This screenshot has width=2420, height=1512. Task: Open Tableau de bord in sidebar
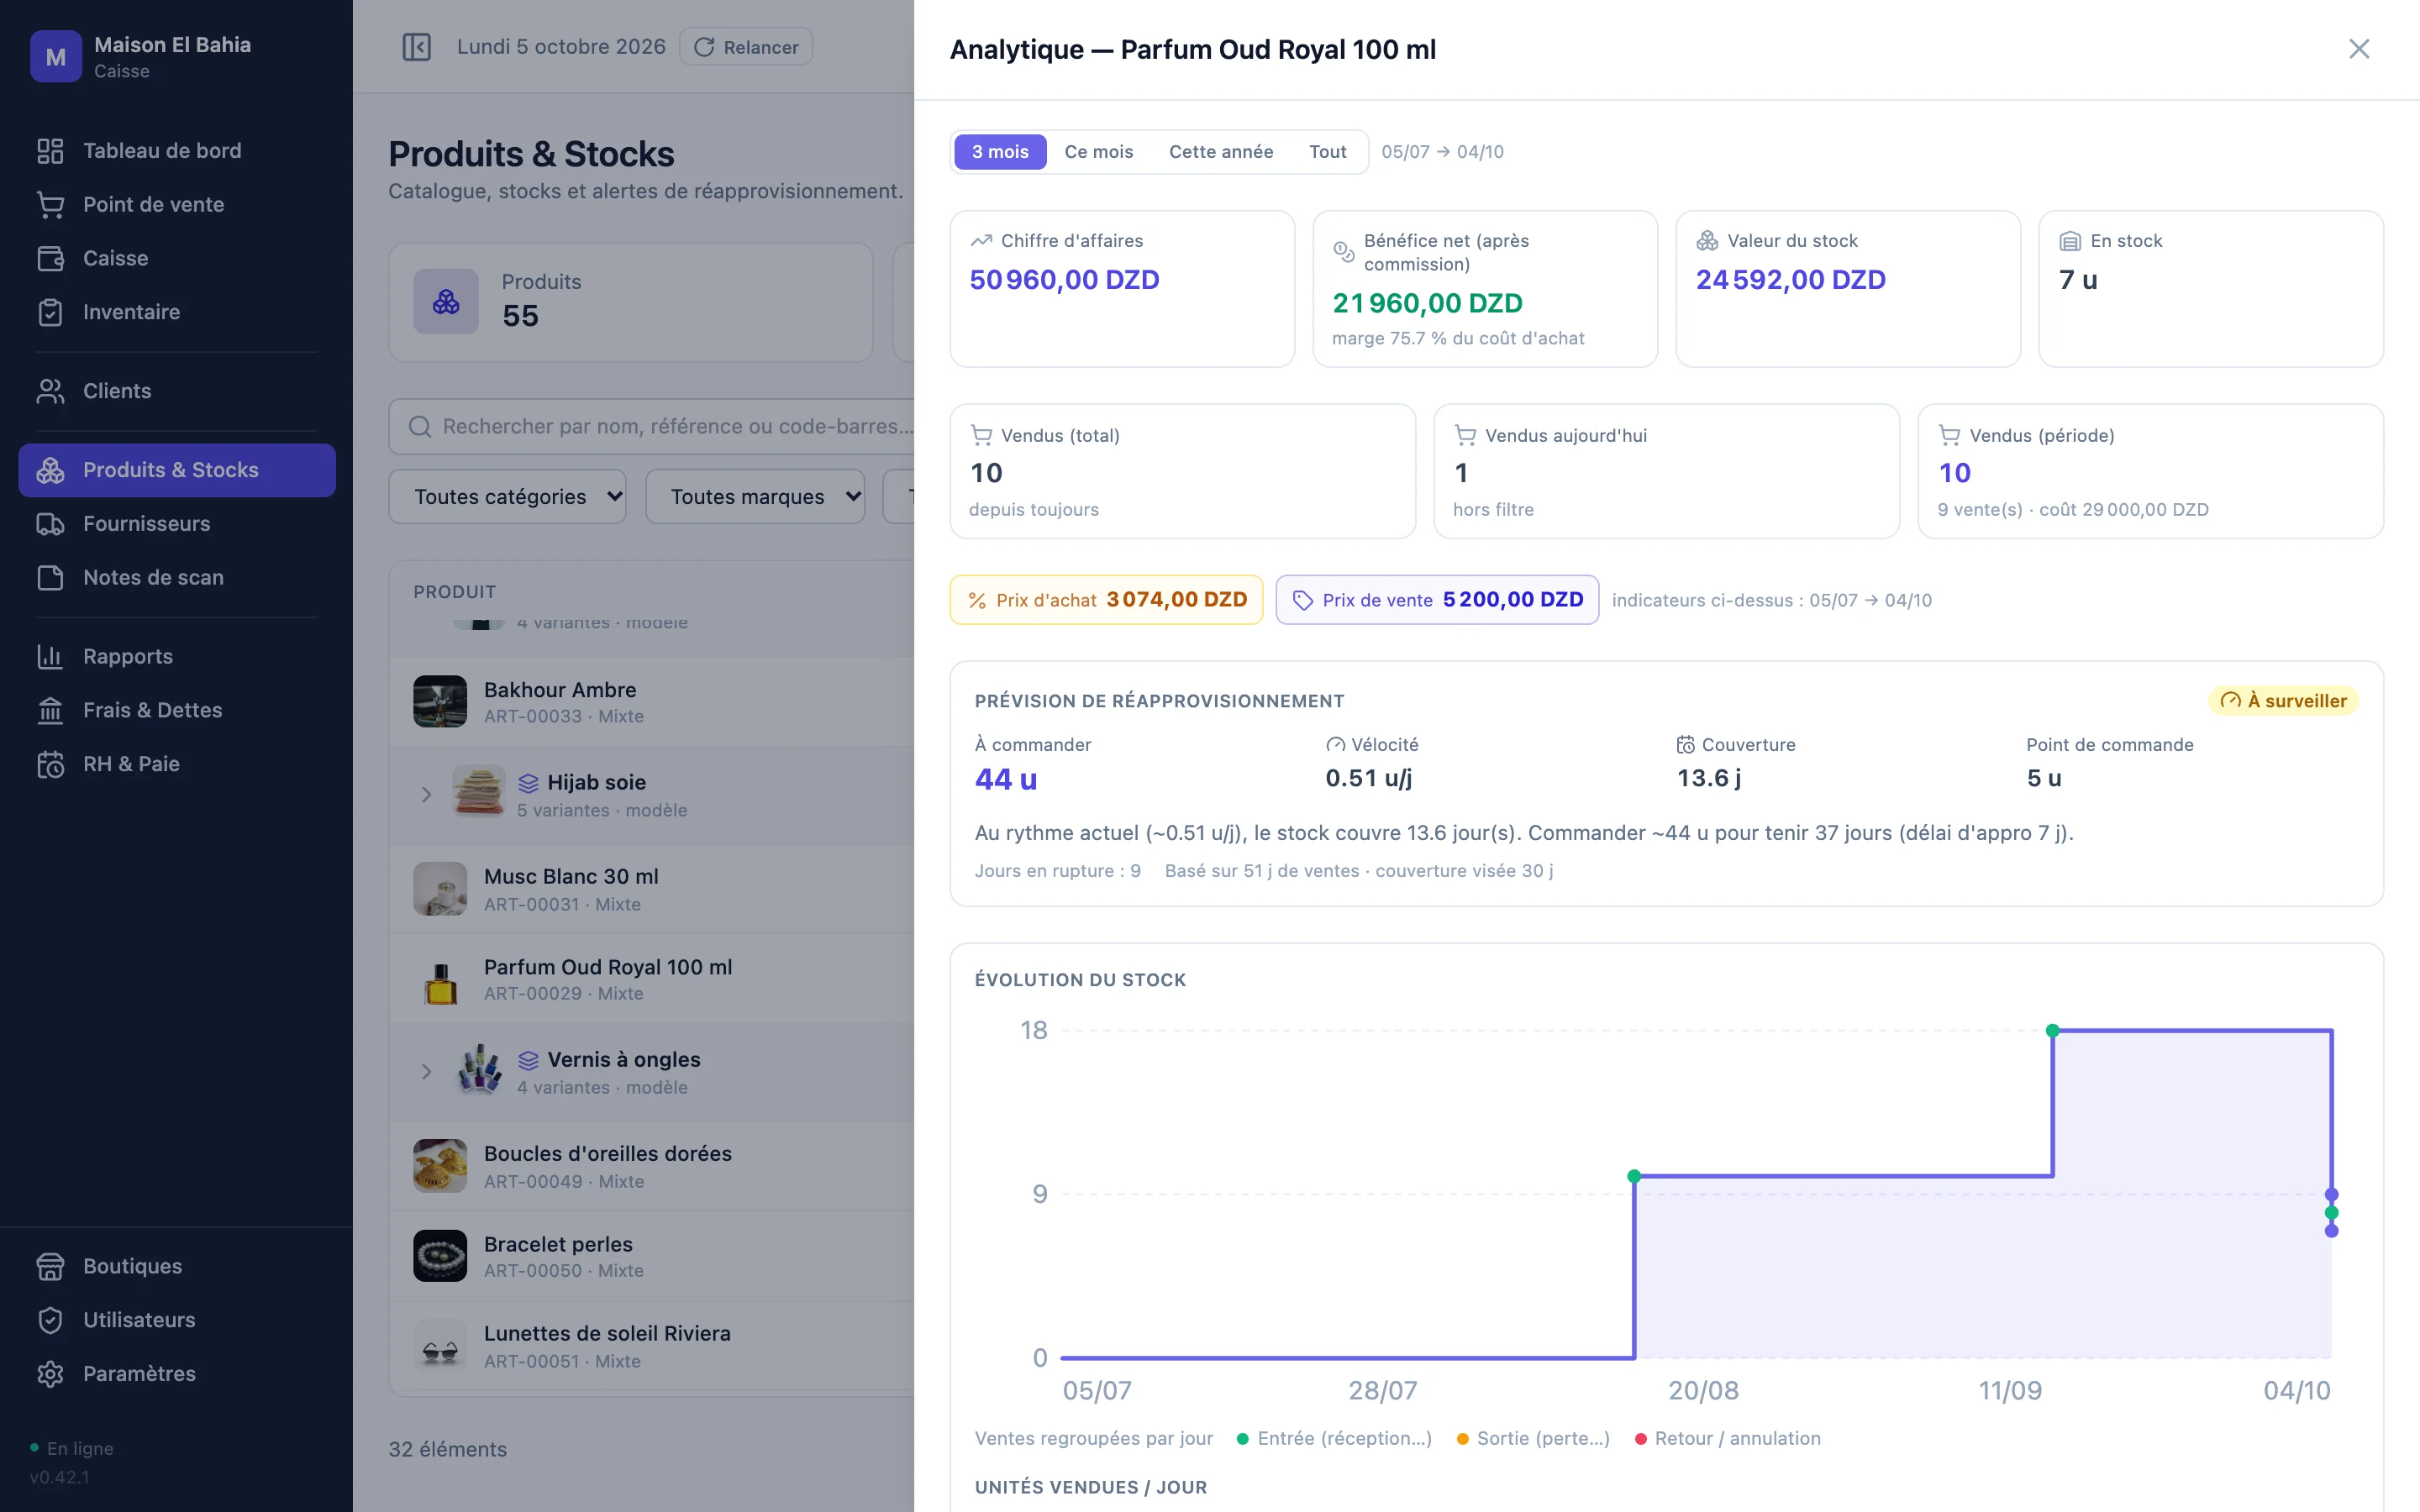click(x=177, y=150)
